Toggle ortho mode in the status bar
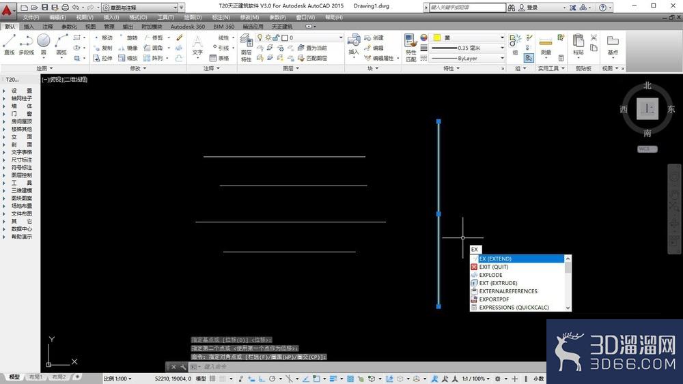 click(x=262, y=379)
